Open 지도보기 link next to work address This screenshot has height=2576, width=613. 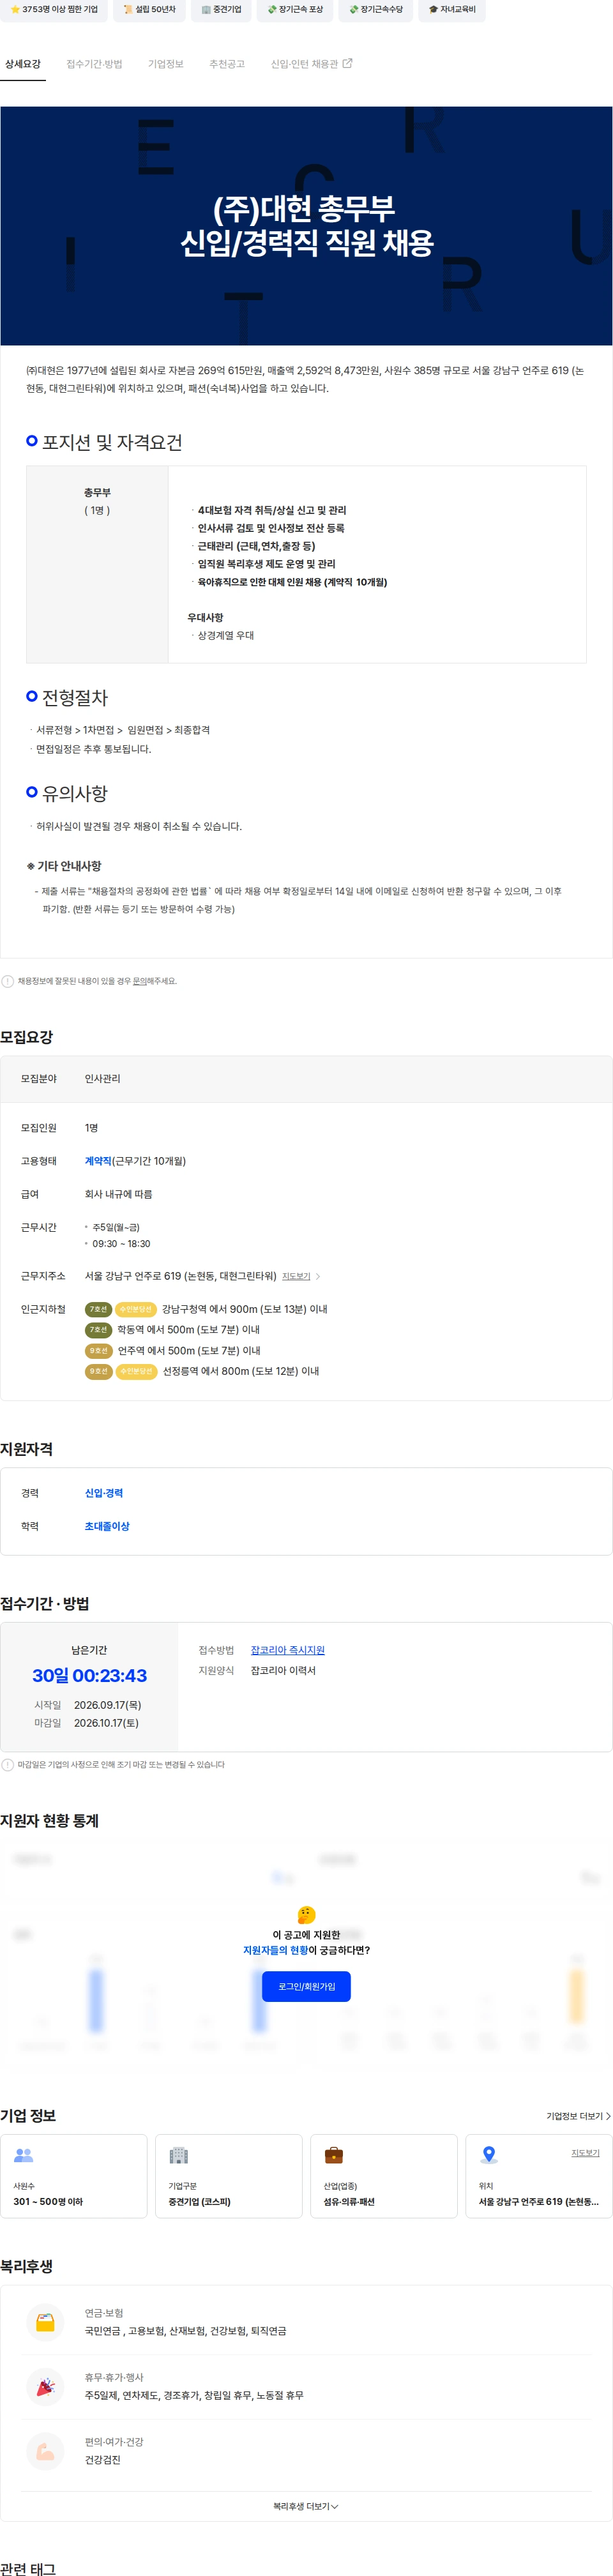click(296, 1276)
